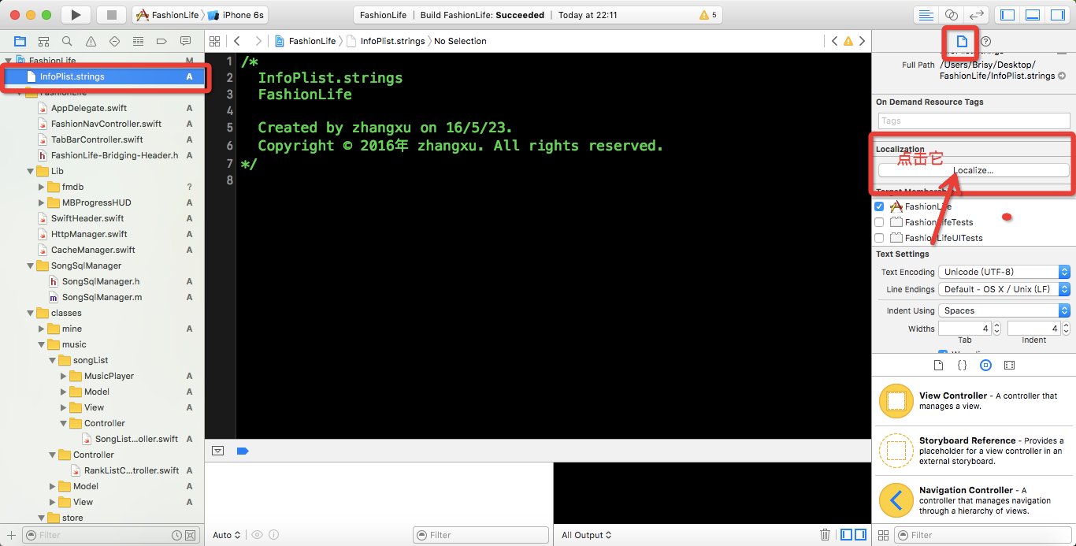Viewport: 1076px width, 546px height.
Task: Show the Standard editor
Action: [x=926, y=15]
